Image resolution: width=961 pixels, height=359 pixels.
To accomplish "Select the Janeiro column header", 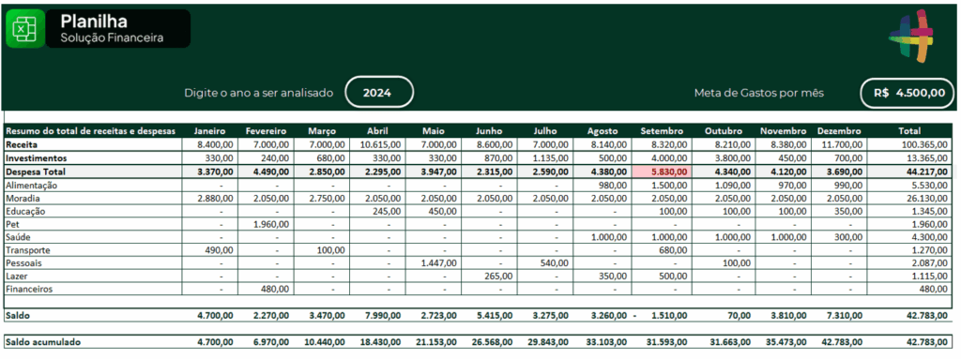I will tap(209, 131).
